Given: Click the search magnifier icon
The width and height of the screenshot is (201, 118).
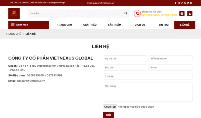Looking at the screenshot, I should point(126,13).
